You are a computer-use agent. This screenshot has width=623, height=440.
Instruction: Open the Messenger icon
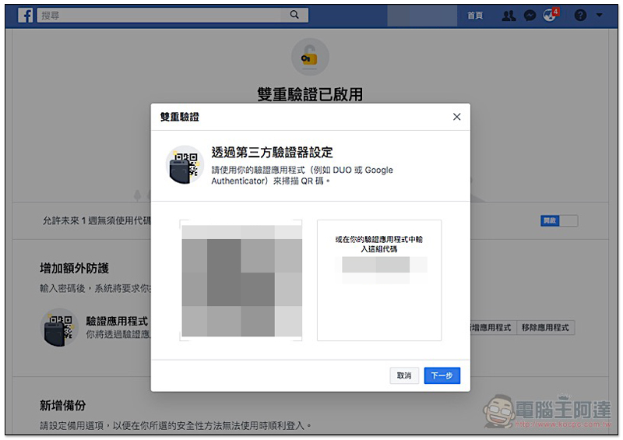pyautogui.click(x=530, y=16)
